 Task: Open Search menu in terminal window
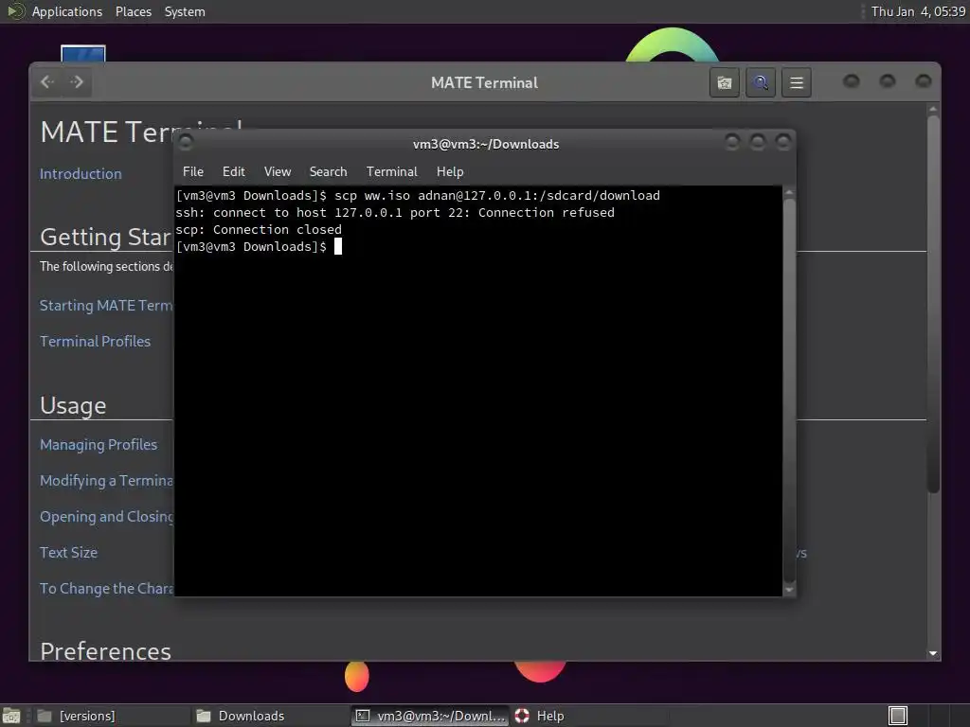328,172
